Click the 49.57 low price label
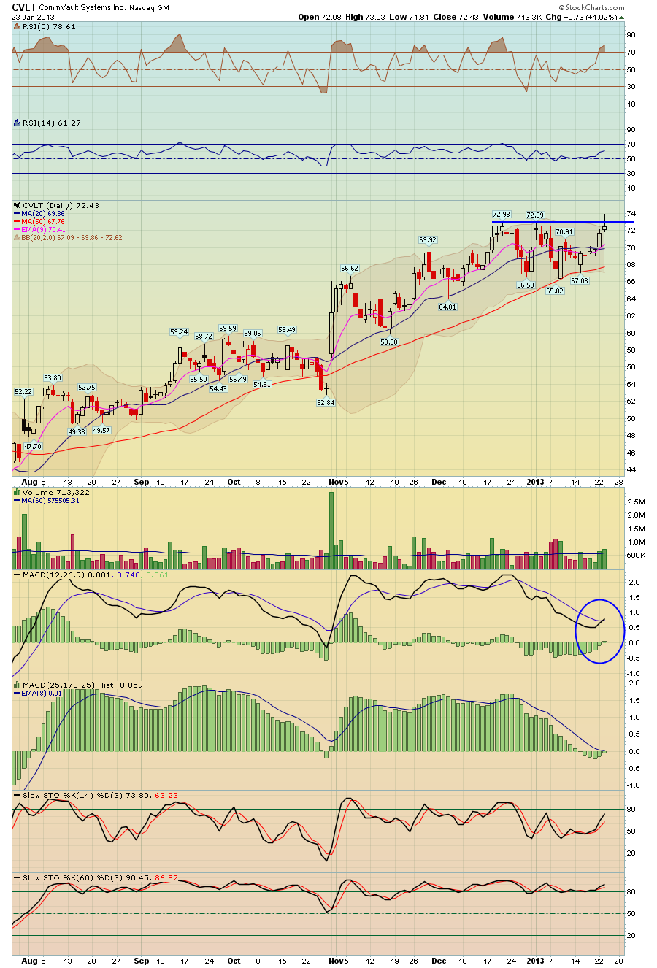Screen dimensions: 657x968 point(101,431)
